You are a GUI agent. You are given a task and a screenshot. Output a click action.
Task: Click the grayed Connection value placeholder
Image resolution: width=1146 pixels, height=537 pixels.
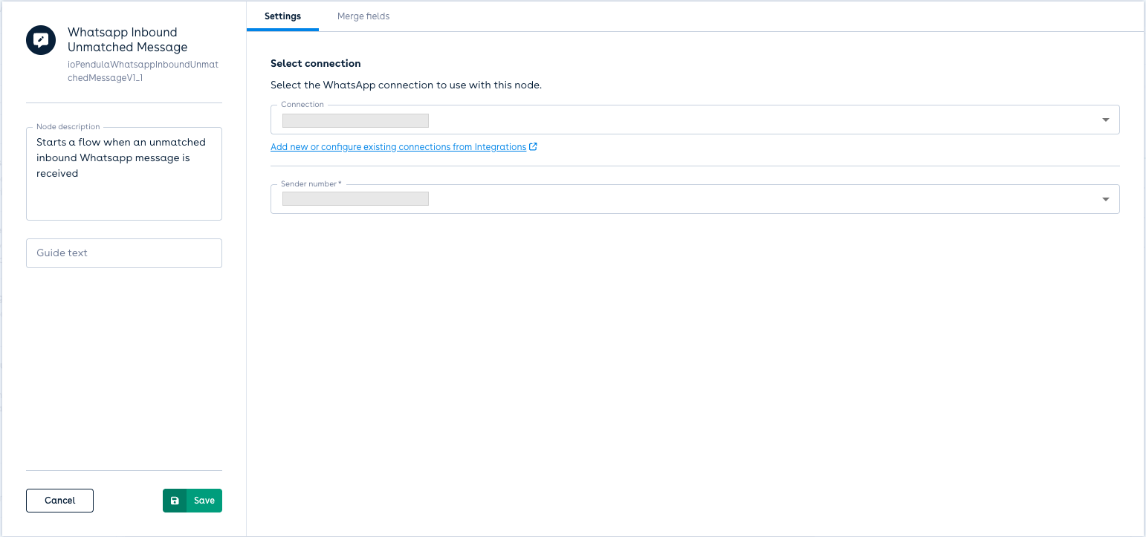click(x=355, y=120)
